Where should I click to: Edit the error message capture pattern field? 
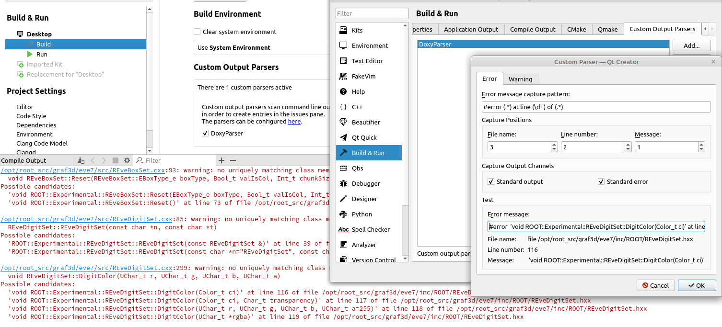tap(596, 107)
